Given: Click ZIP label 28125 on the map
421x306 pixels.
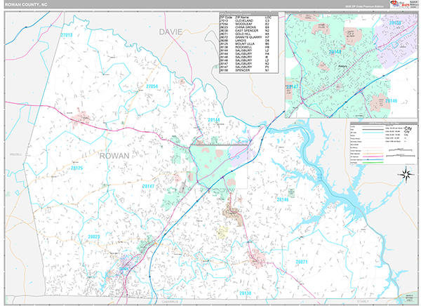Looking at the screenshot, I should click(x=76, y=168).
